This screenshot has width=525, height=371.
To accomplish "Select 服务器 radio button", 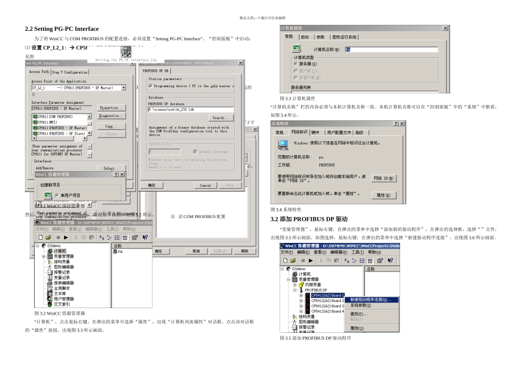I will (295, 64).
